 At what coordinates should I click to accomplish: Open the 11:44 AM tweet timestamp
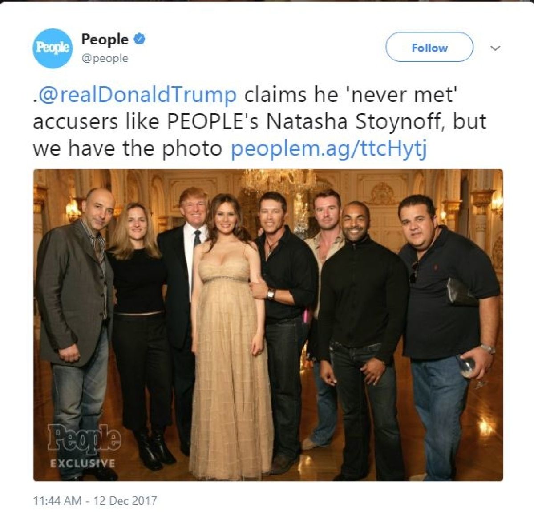point(57,501)
